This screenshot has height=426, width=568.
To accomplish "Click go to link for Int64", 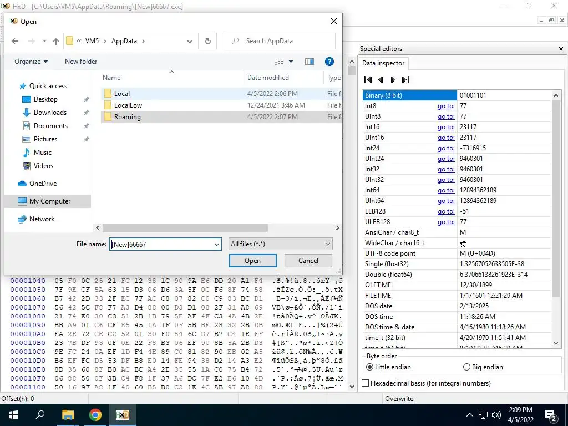I will 446,190.
